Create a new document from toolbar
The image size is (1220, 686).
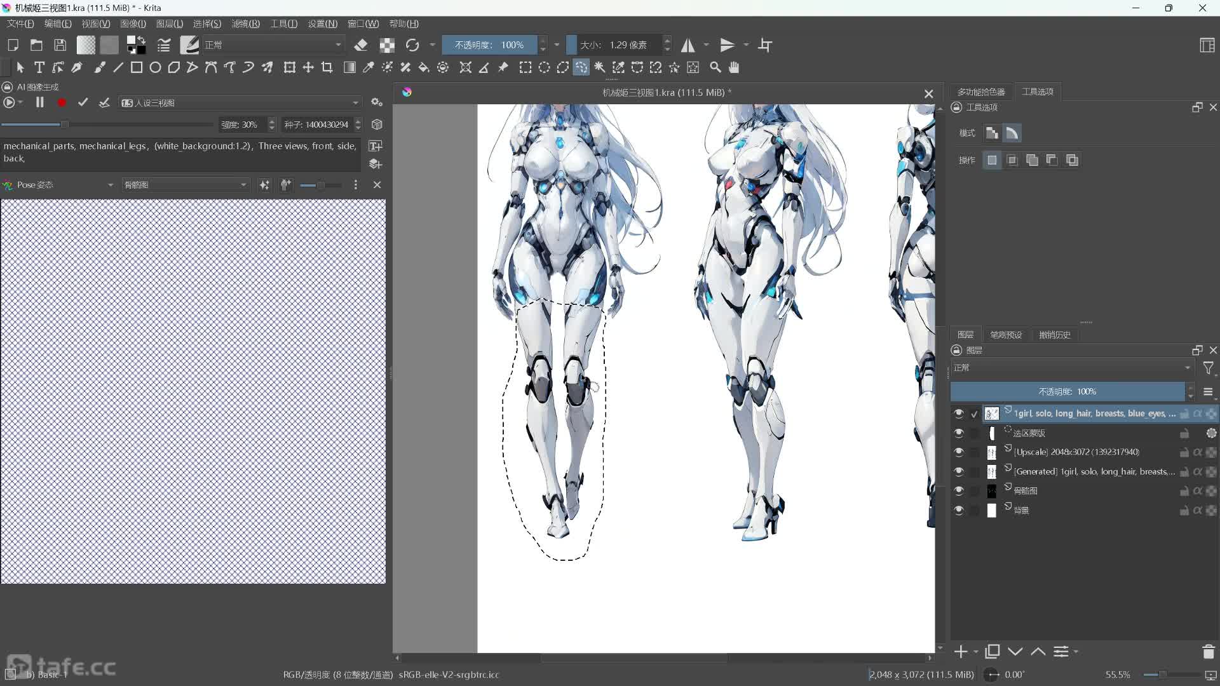(13, 45)
